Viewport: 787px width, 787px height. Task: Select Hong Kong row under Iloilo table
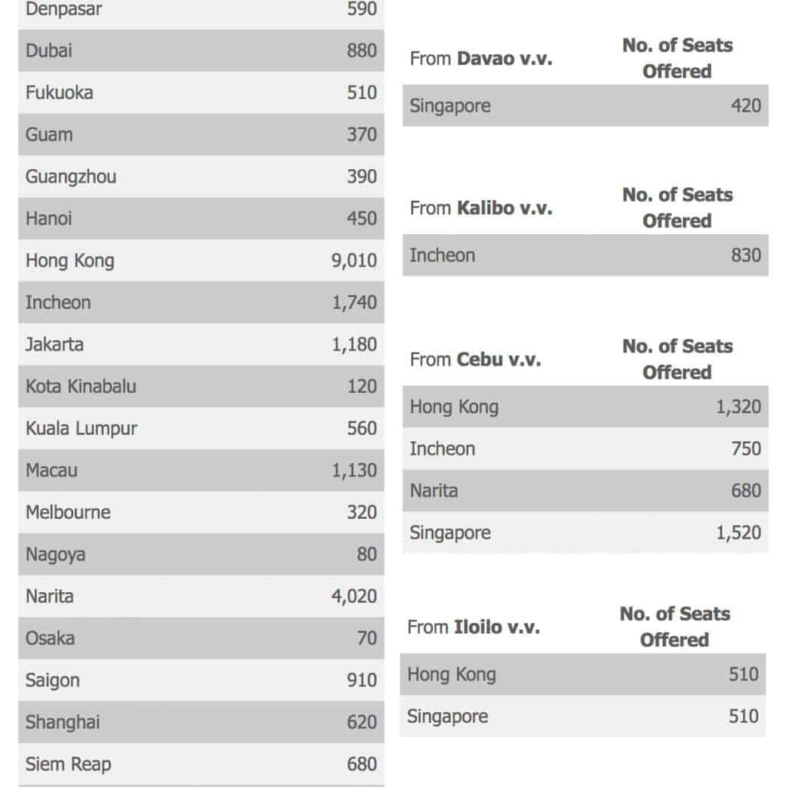pos(582,674)
